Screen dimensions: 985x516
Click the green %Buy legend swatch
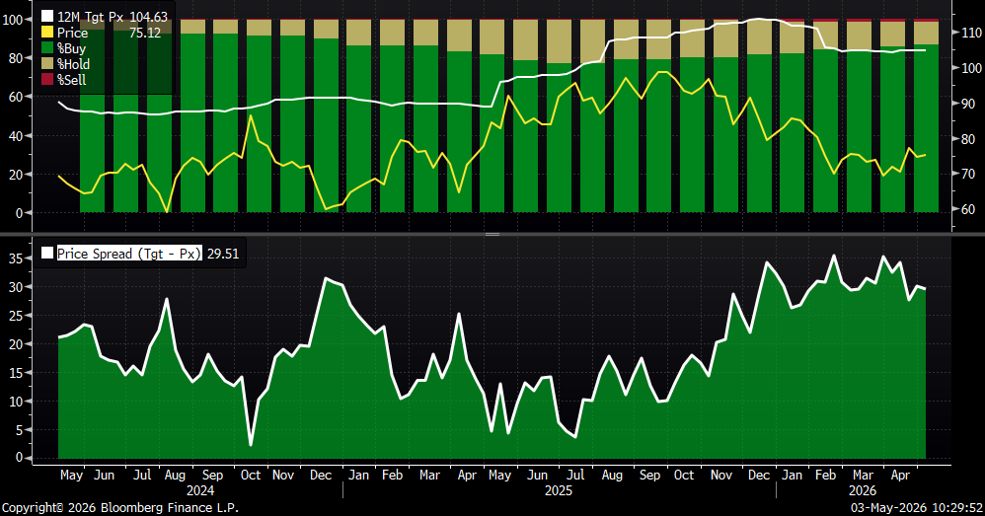point(47,47)
